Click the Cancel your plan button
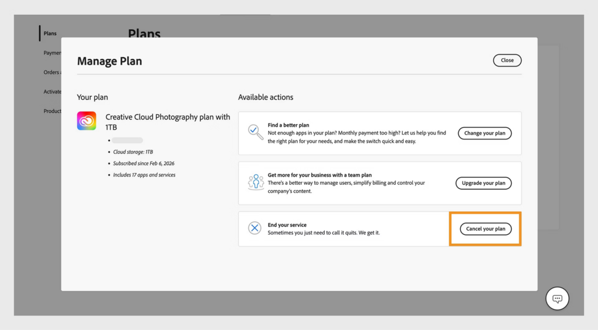 point(485,229)
